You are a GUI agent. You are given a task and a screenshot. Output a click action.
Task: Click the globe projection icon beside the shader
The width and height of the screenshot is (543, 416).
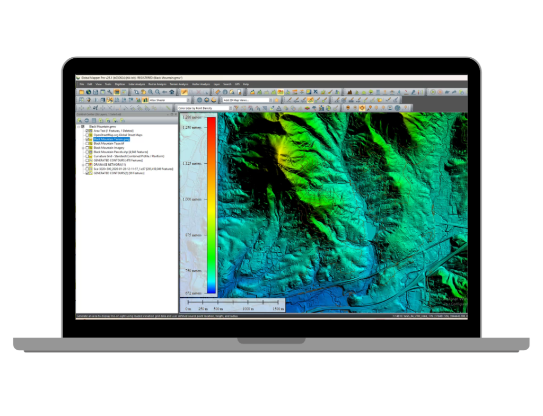199,100
